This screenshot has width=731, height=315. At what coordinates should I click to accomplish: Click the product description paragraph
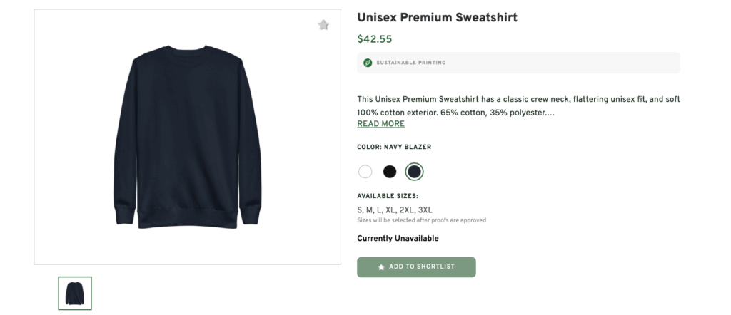pos(518,105)
